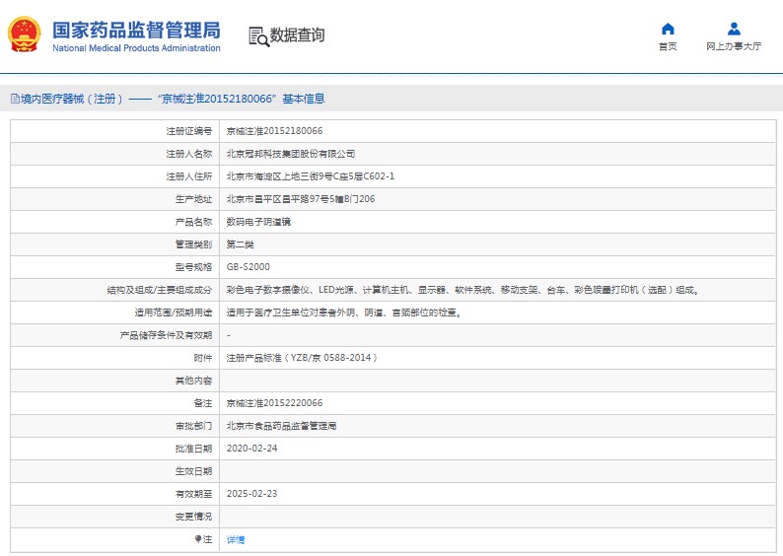Click the 数据查询 magnifier document icon
The image size is (783, 556).
pyautogui.click(x=258, y=36)
